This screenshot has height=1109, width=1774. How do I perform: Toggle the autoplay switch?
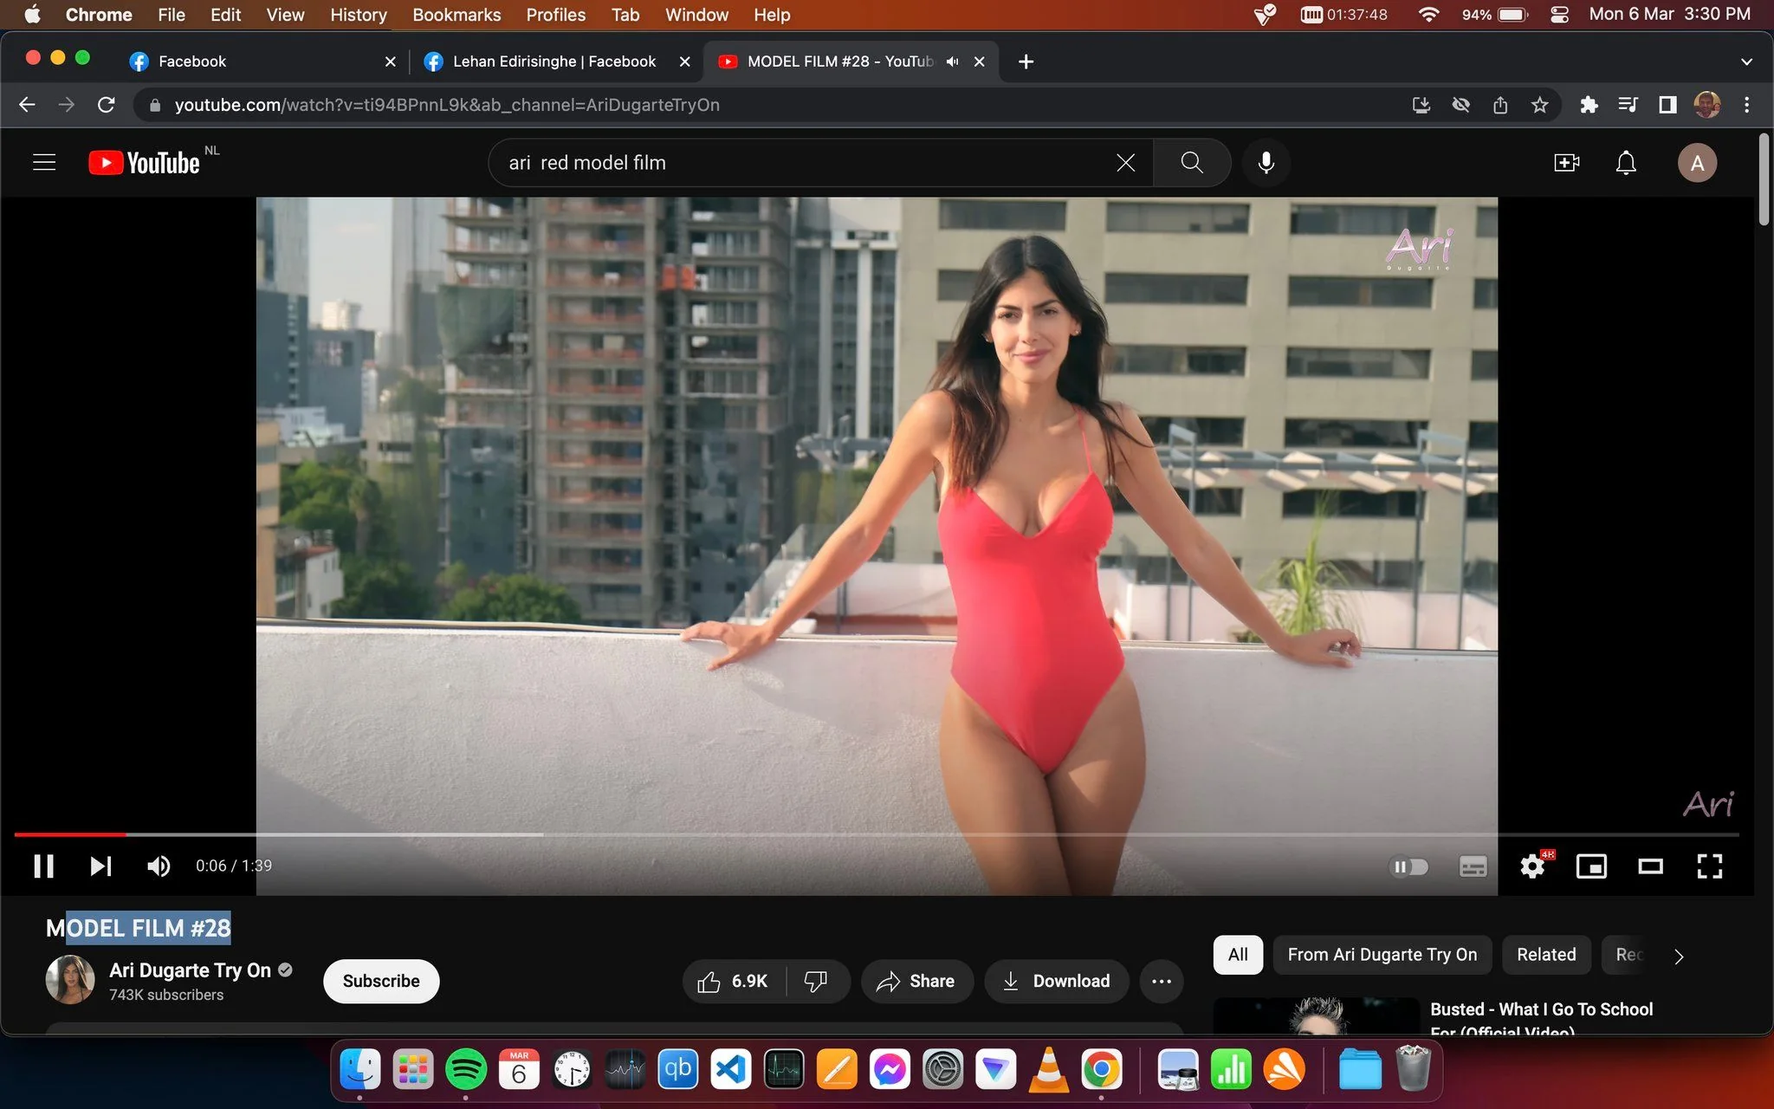pyautogui.click(x=1408, y=866)
